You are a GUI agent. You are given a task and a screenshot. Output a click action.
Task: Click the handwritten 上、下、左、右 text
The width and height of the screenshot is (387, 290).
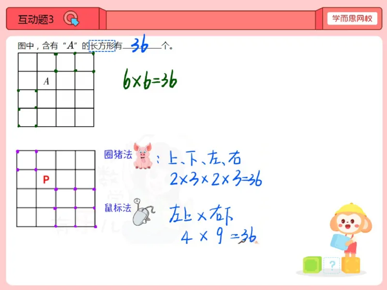click(x=204, y=158)
